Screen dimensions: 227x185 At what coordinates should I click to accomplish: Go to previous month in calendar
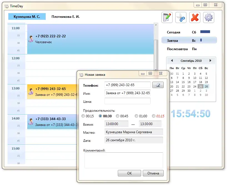(x=172, y=60)
